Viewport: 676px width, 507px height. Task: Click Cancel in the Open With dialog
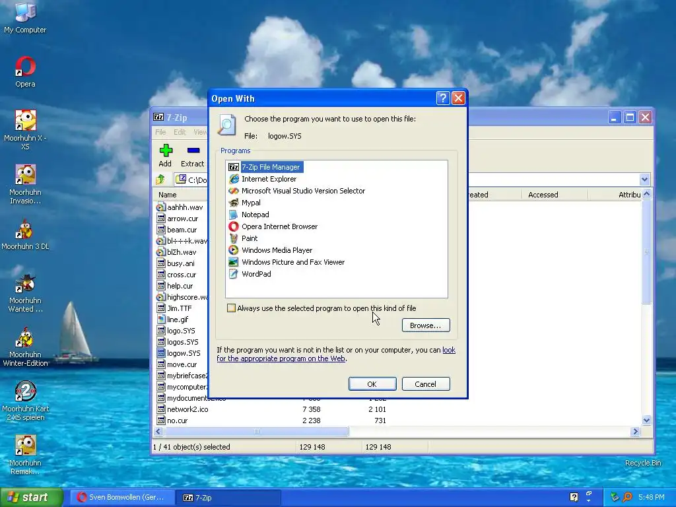click(x=426, y=384)
